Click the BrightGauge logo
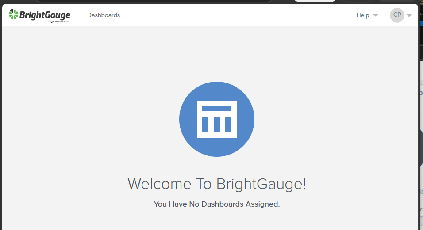The width and height of the screenshot is (423, 230). coord(39,15)
